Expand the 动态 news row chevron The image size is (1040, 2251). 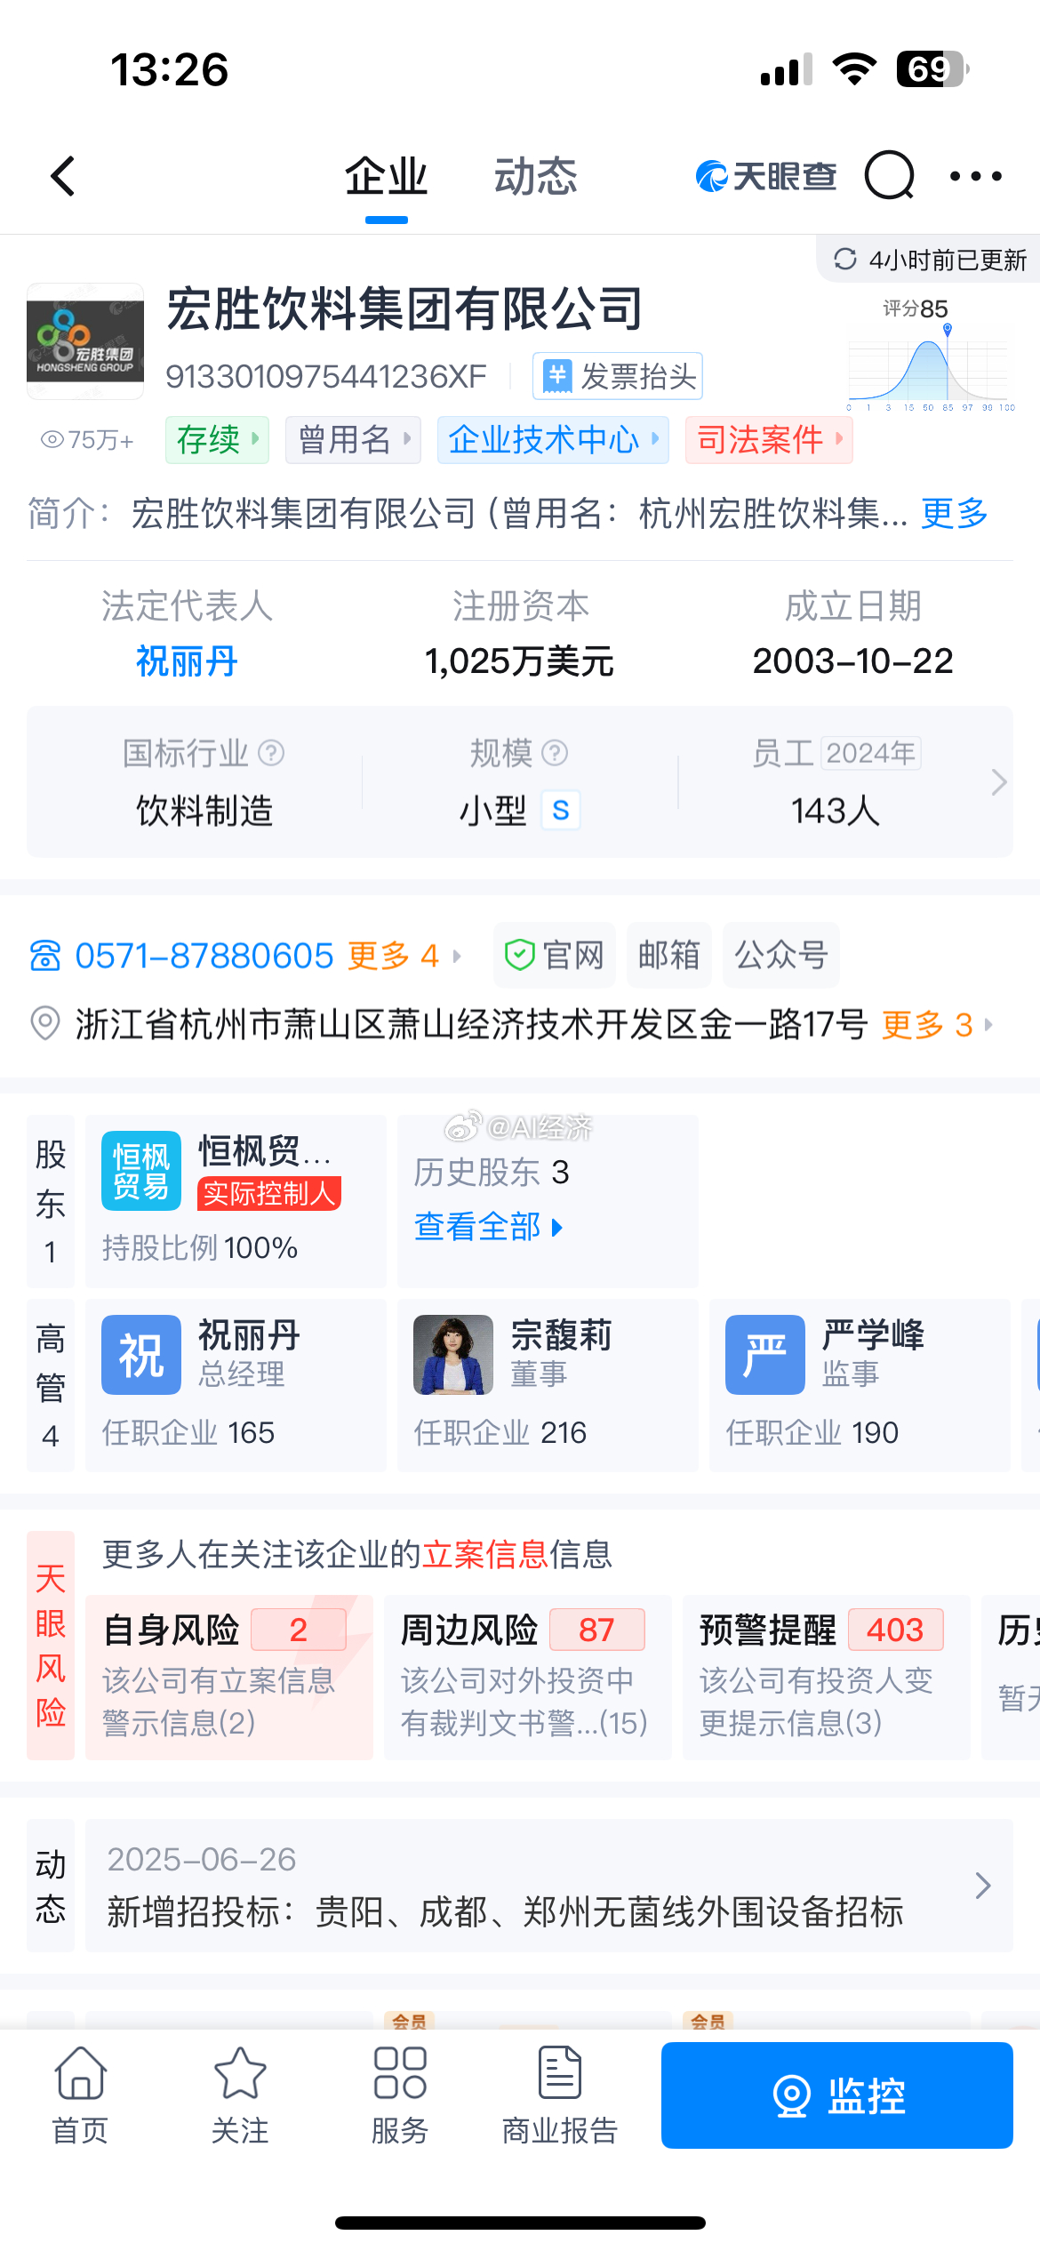(x=982, y=1886)
